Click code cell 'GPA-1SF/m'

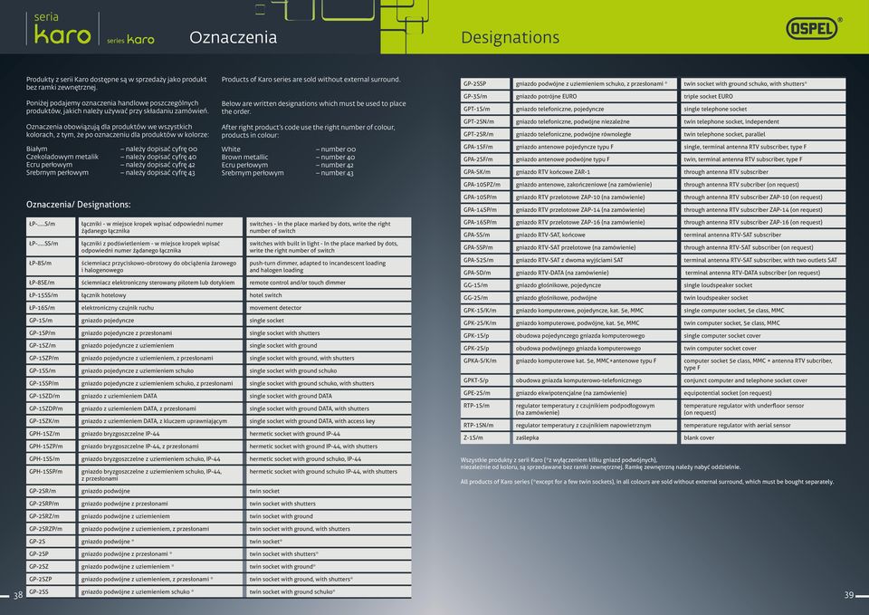coord(485,147)
